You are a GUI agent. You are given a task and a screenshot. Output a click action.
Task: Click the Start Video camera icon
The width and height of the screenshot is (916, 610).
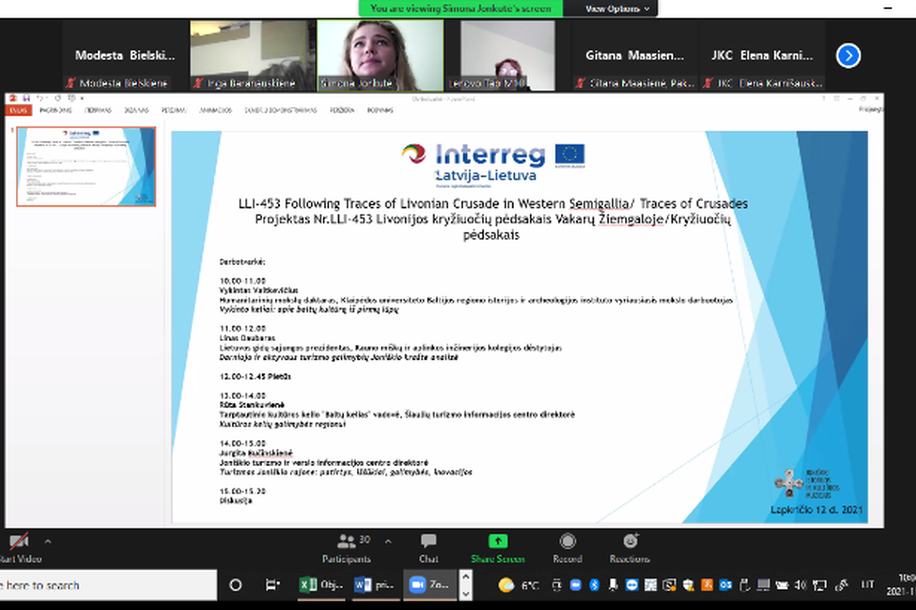point(19,542)
